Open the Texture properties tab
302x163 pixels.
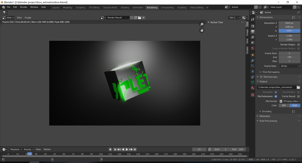(253, 95)
